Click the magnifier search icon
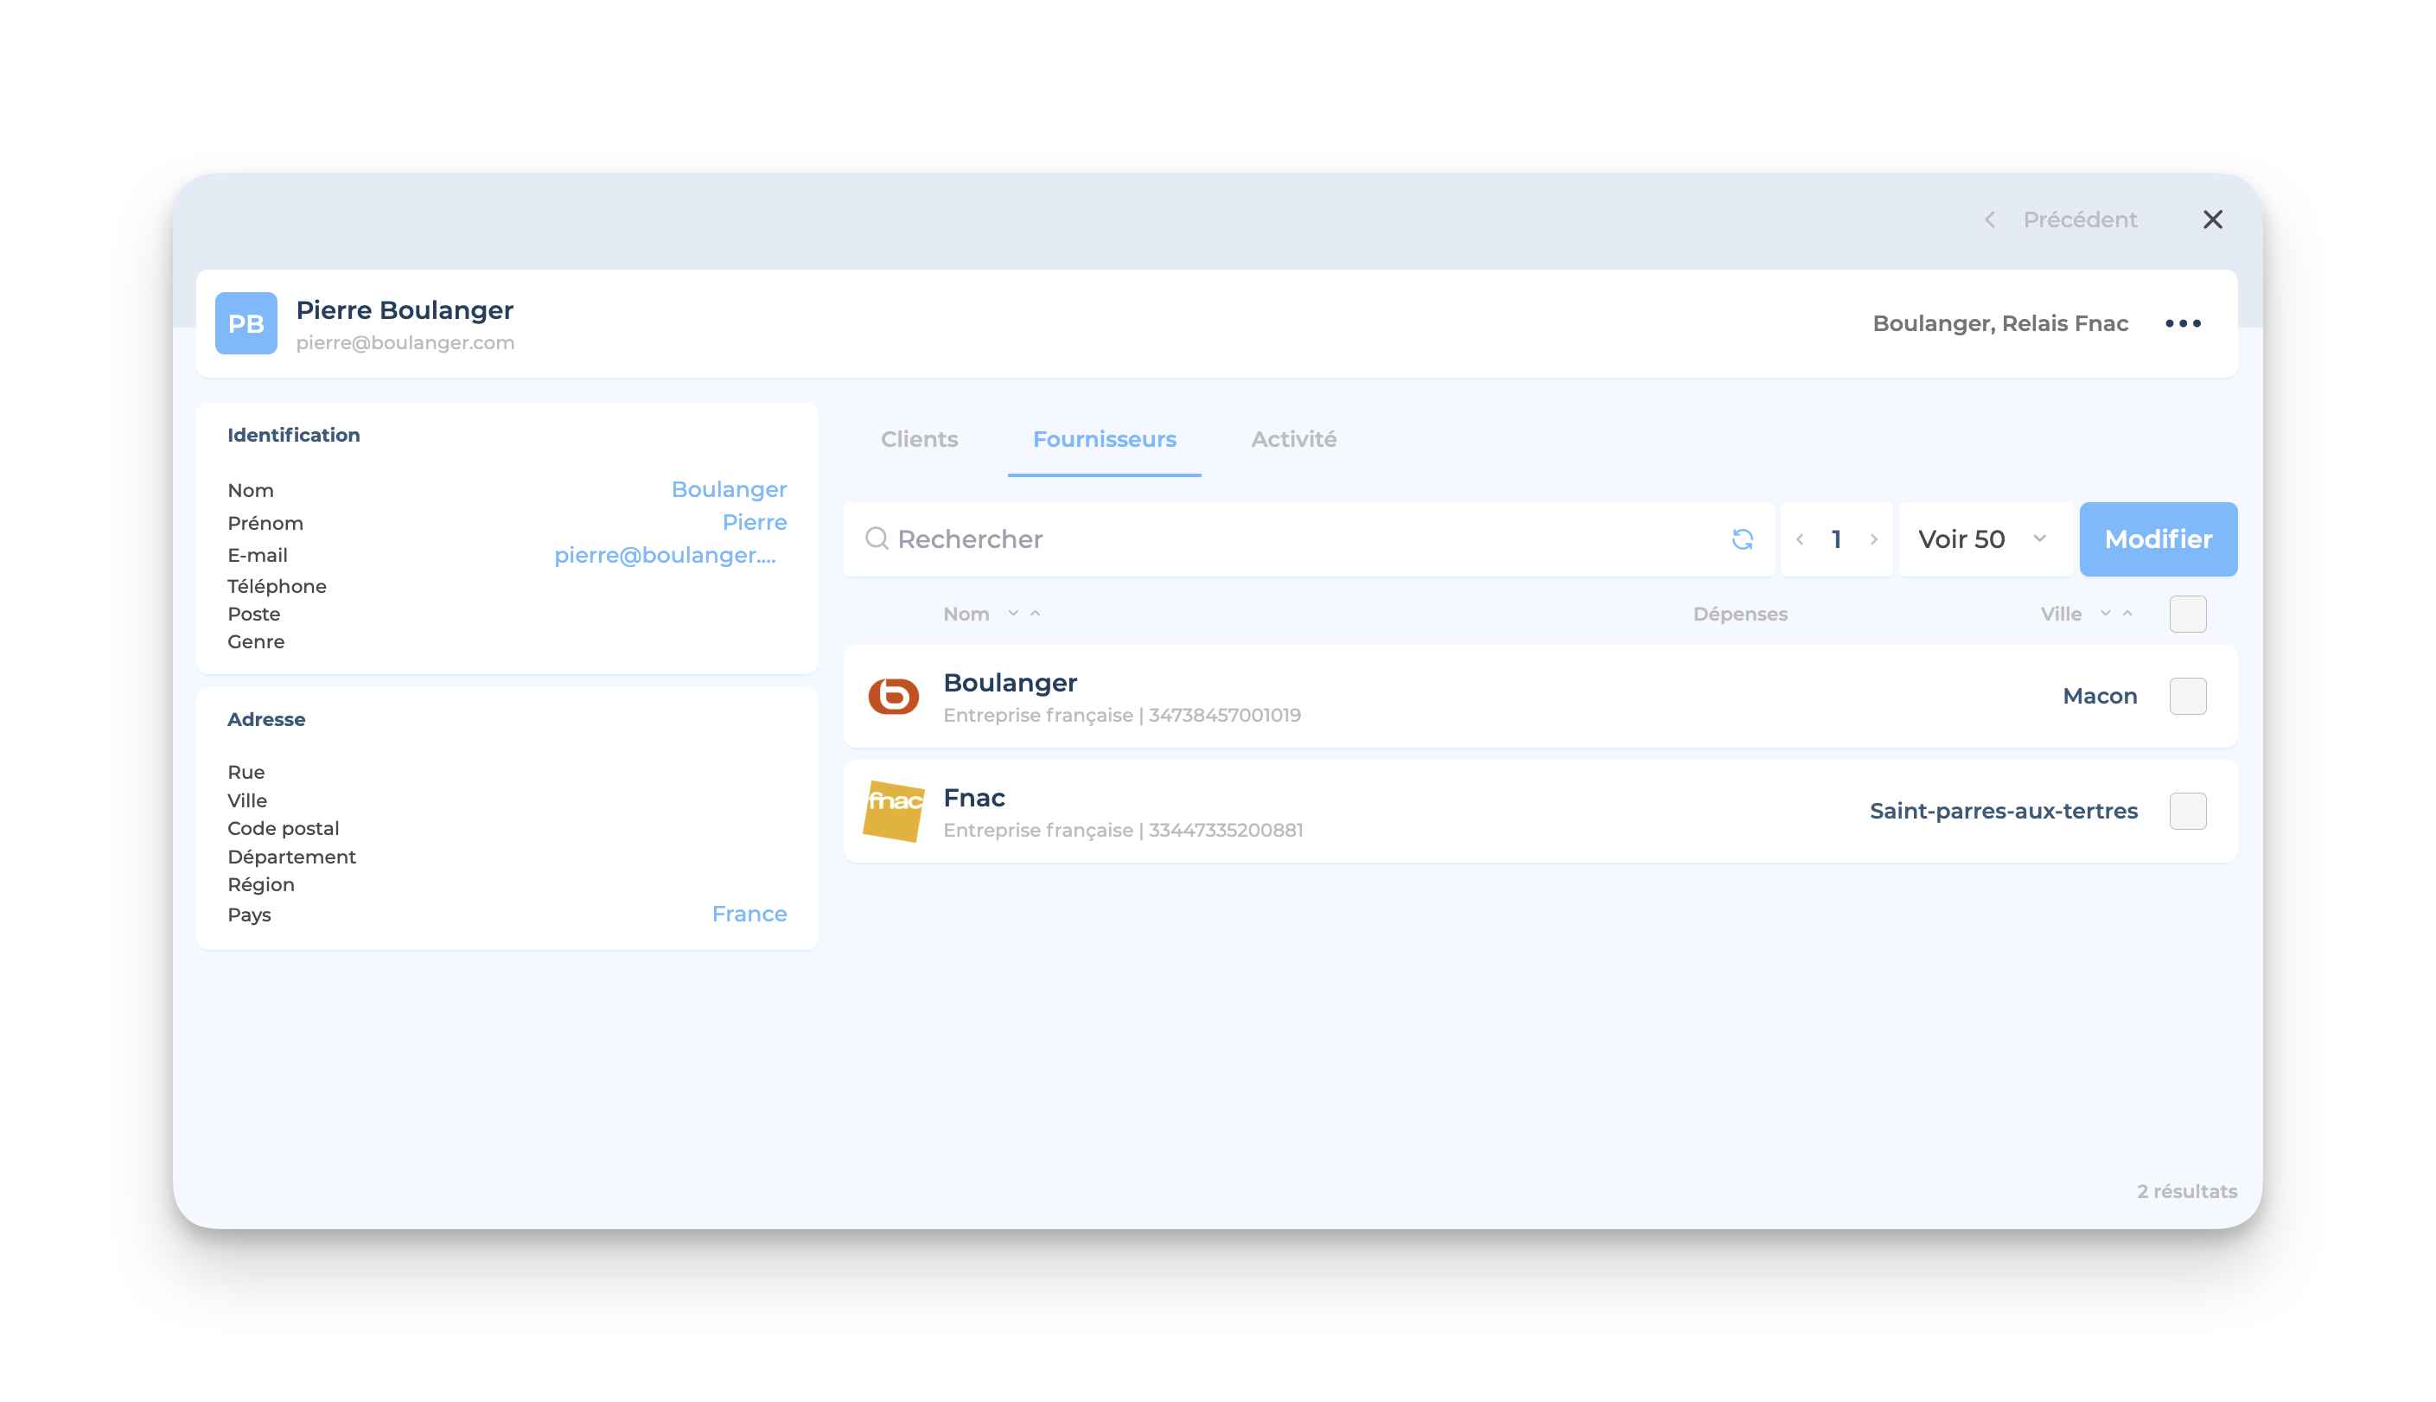 pos(877,539)
